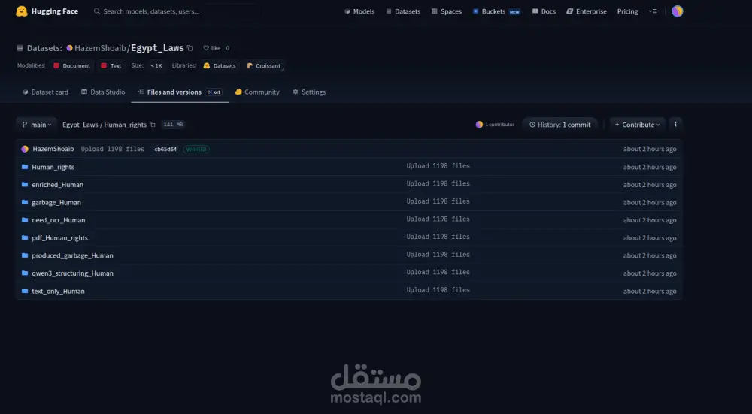Switch to the Settings tab
Viewport: 752px width, 414px height.
(309, 92)
